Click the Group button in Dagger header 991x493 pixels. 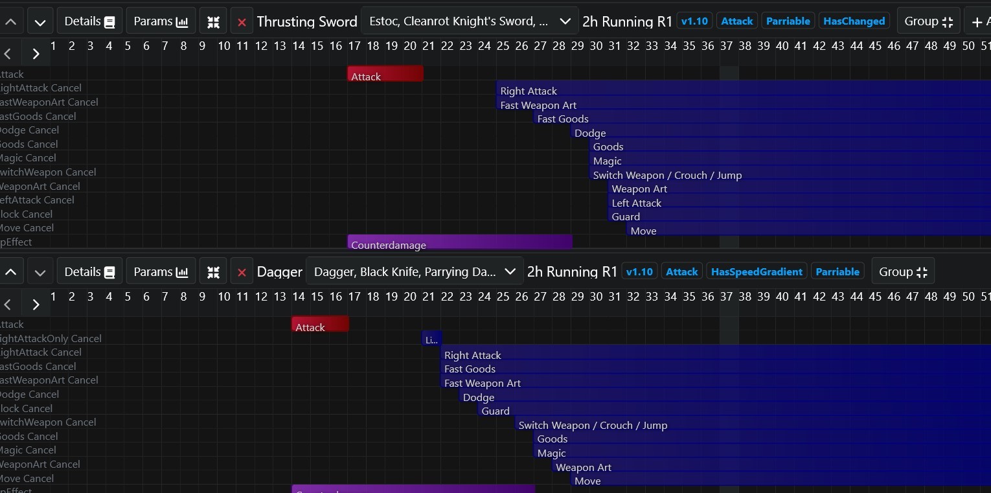(x=902, y=272)
